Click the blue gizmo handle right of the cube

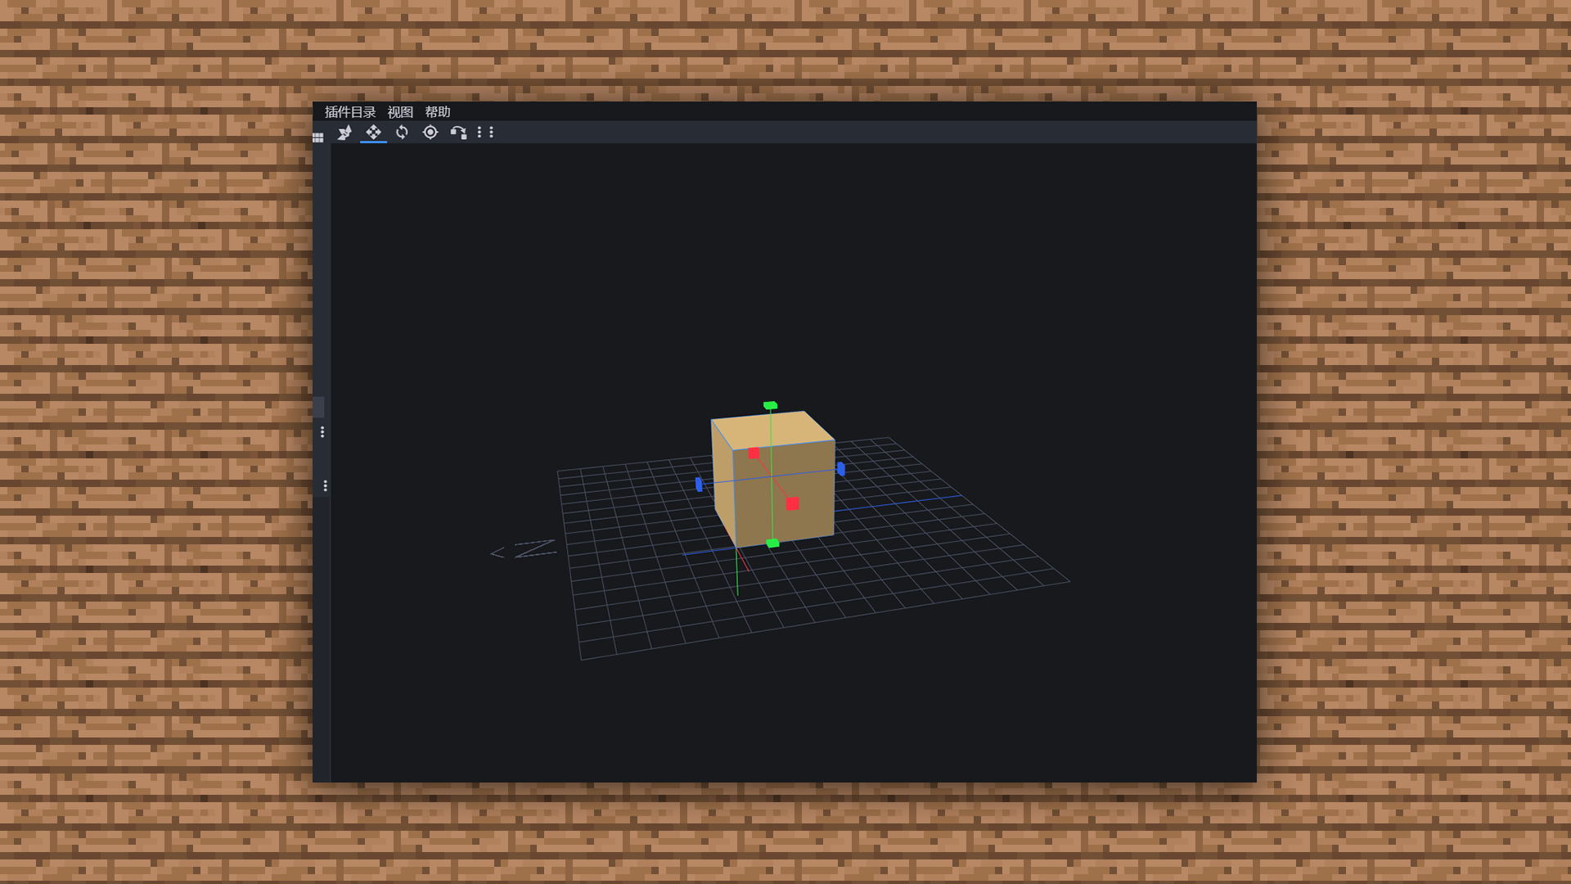pyautogui.click(x=841, y=469)
